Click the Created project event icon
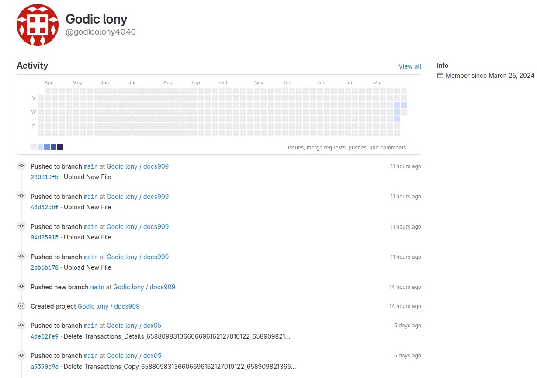The height and width of the screenshot is (378, 537). click(x=21, y=306)
